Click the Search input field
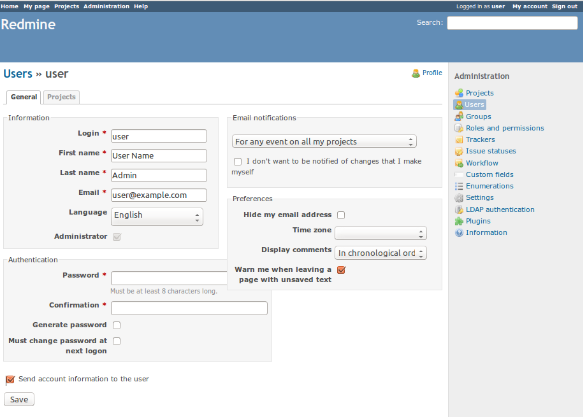This screenshot has width=587, height=417. click(x=512, y=23)
